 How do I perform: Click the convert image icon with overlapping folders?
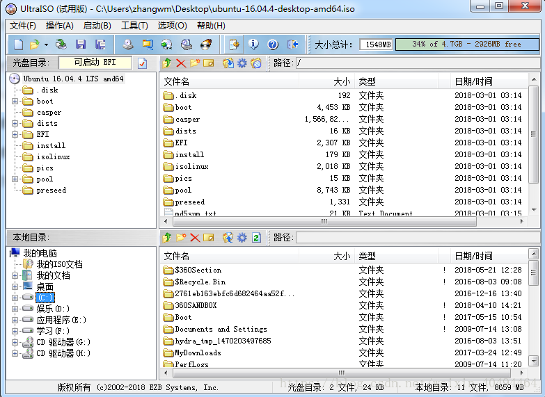[x=148, y=44]
